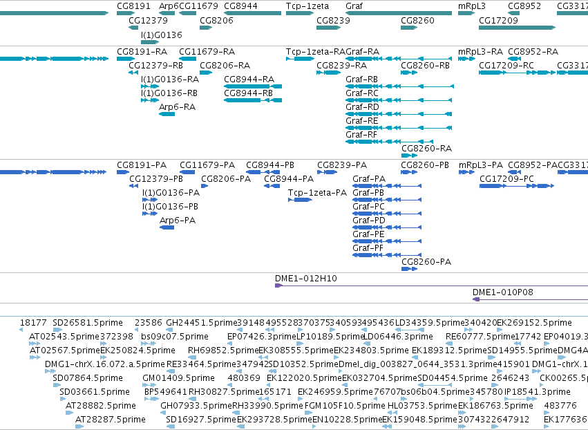Select the CG8952 gene label
This screenshot has height=430, width=588.
524,6
